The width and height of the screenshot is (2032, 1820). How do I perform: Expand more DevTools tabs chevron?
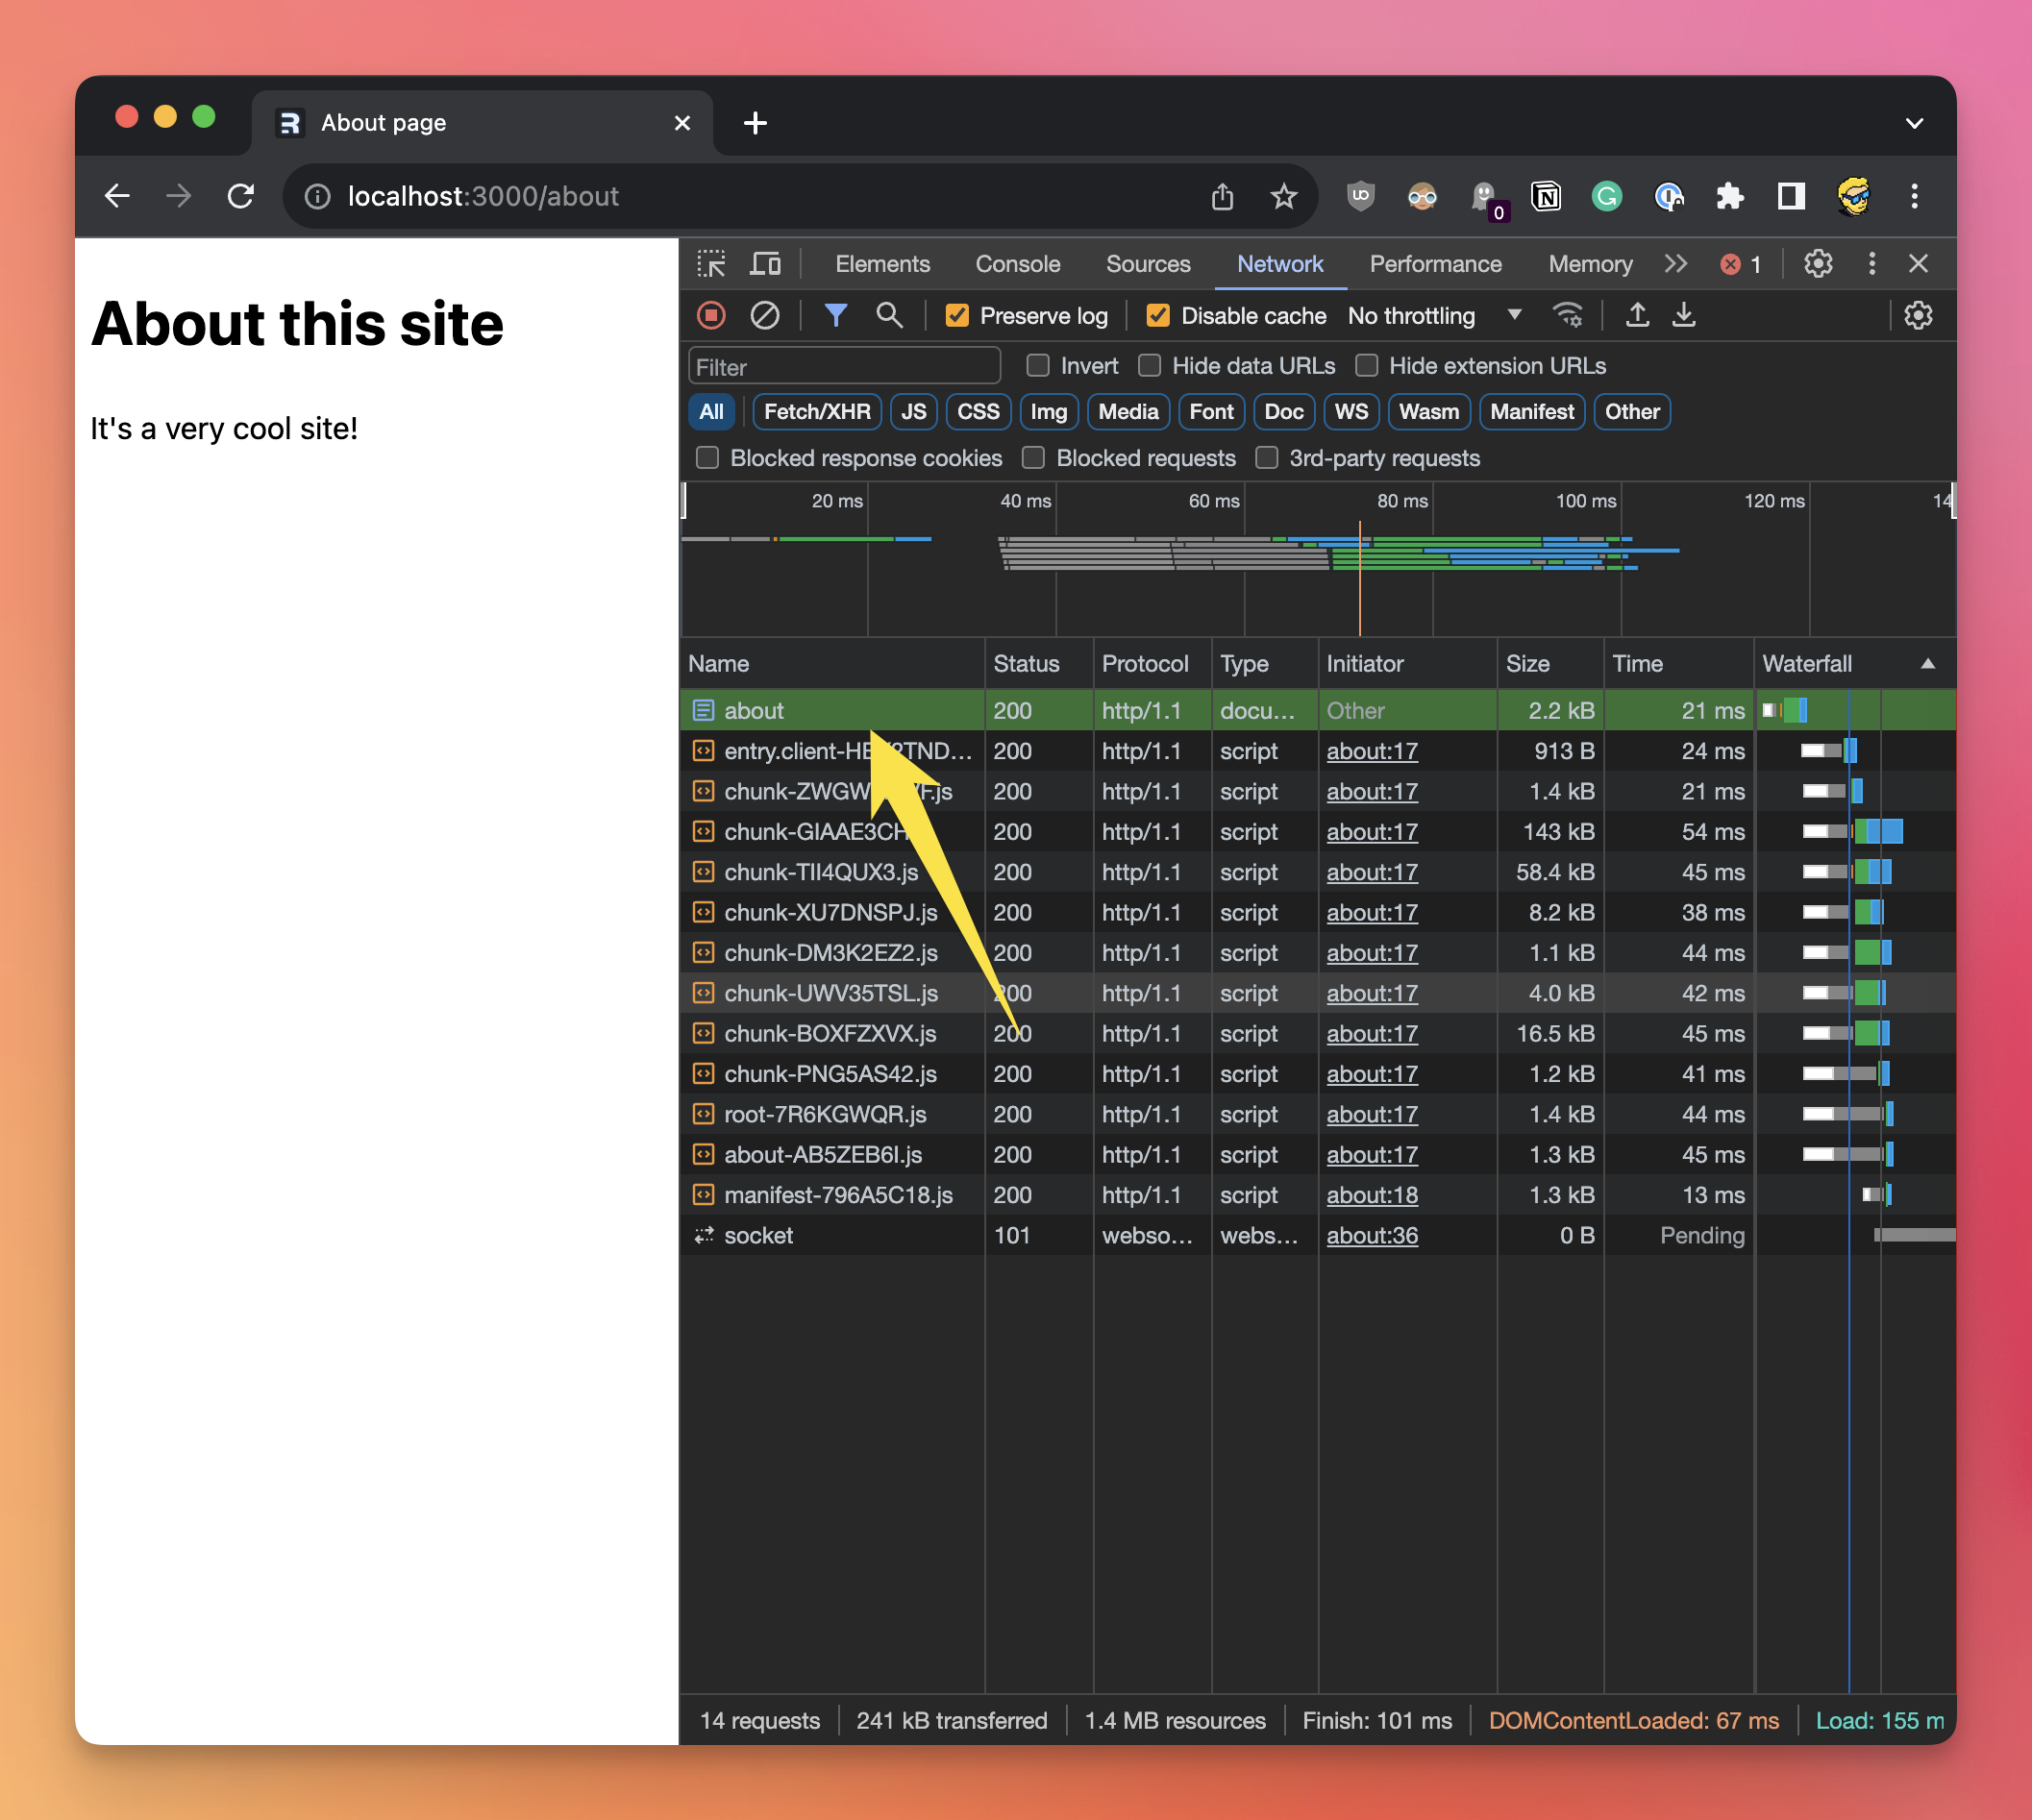(x=1675, y=264)
